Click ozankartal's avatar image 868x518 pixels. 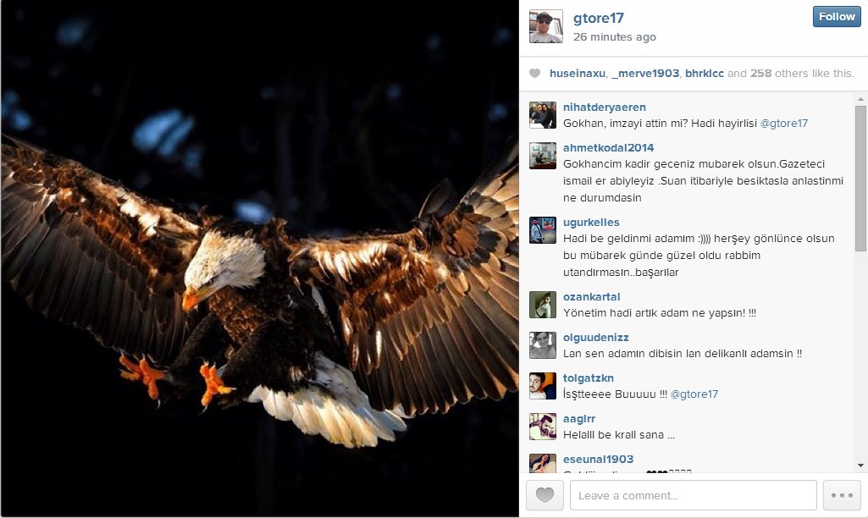tap(543, 305)
